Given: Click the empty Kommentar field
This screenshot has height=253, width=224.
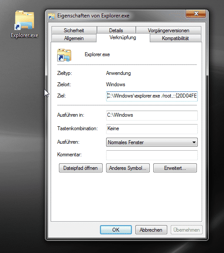Looking at the screenshot, I should pyautogui.click(x=152, y=155).
